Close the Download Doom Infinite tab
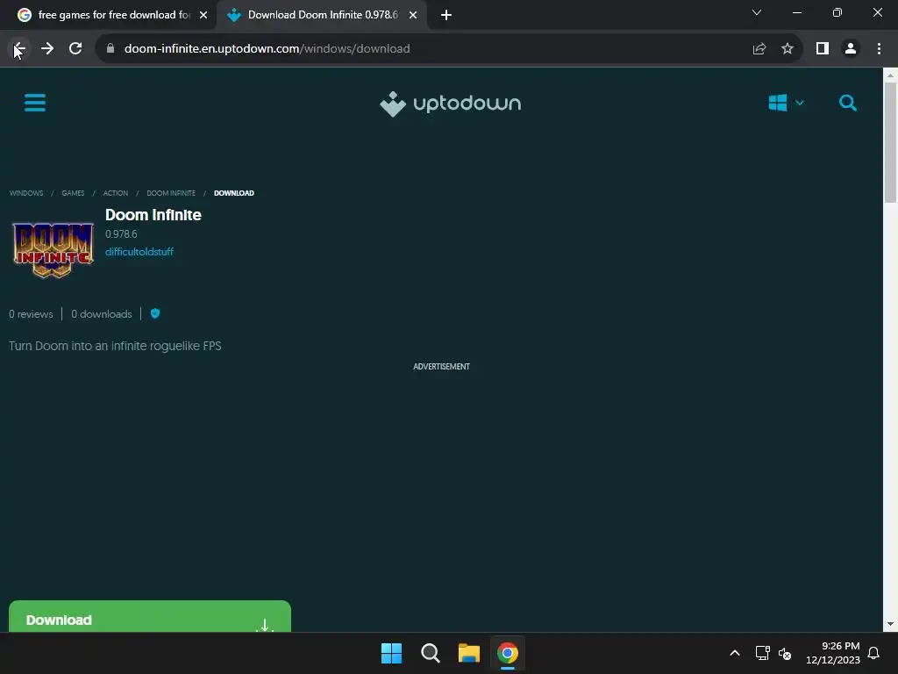This screenshot has height=674, width=898. point(413,15)
